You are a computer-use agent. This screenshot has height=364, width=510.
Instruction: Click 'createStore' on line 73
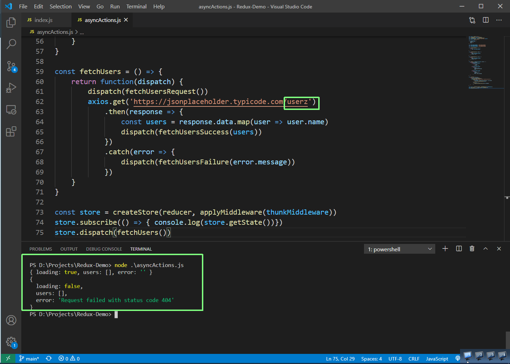136,212
